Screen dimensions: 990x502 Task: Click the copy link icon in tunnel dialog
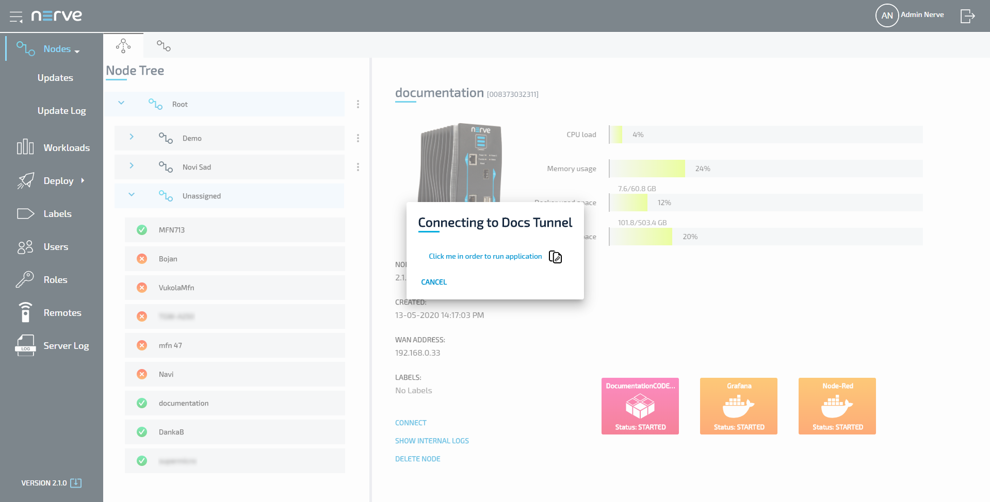pos(555,257)
